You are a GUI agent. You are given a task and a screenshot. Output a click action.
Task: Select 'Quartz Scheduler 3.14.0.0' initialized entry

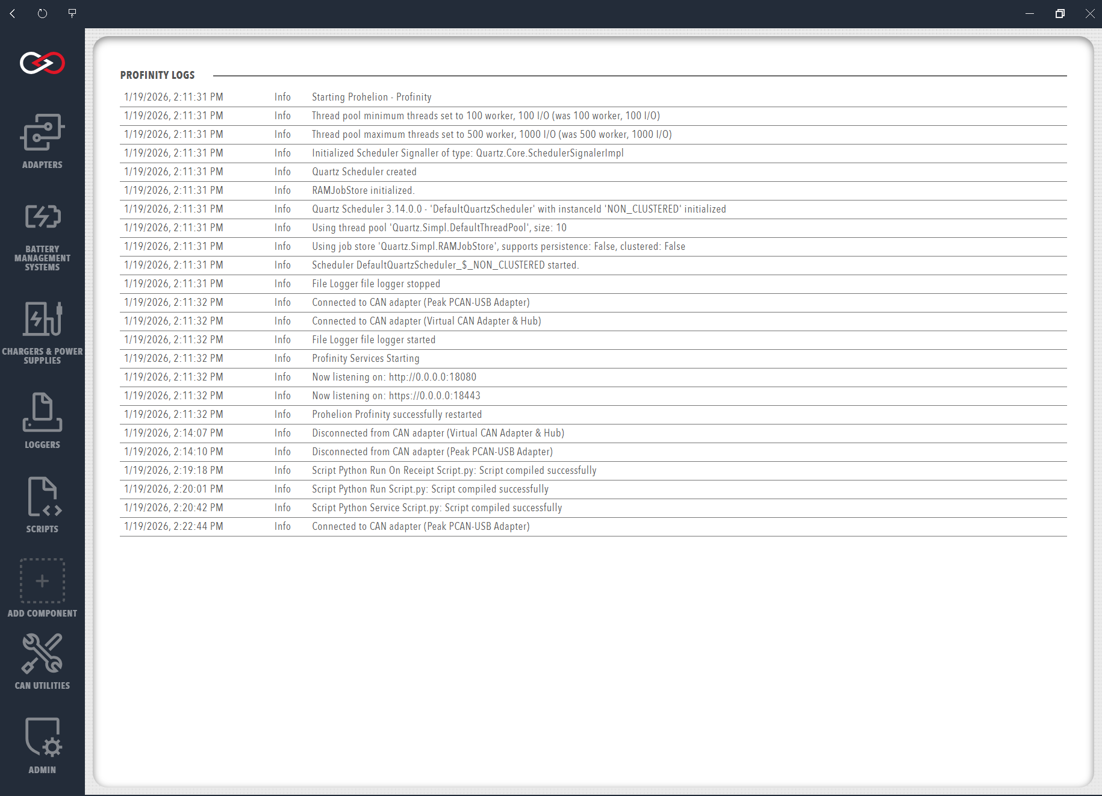(x=593, y=209)
